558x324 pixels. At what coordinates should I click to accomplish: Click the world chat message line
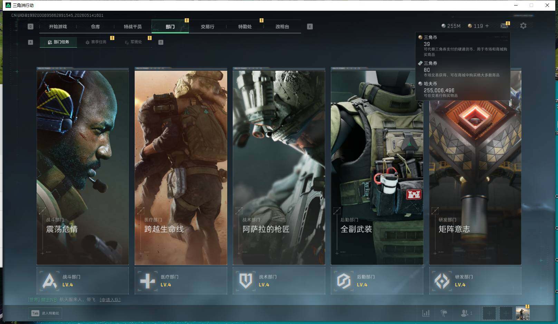coord(74,300)
